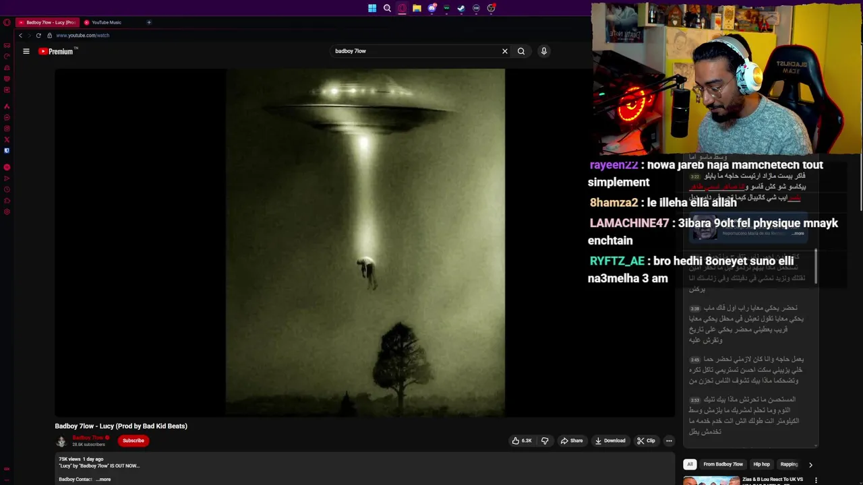Open a new browser tab
863x485 pixels.
click(x=149, y=22)
